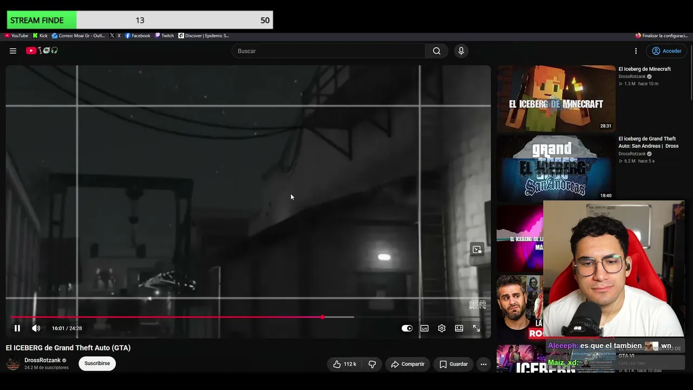This screenshot has width=693, height=390.
Task: Go to YouTube home via the logo
Action: click(42, 50)
